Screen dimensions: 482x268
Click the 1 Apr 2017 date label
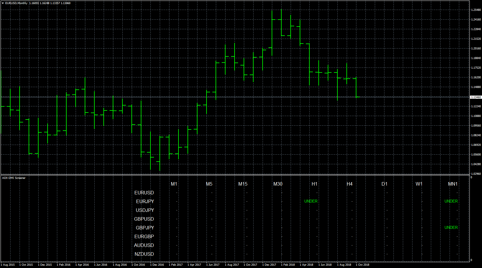195,265
